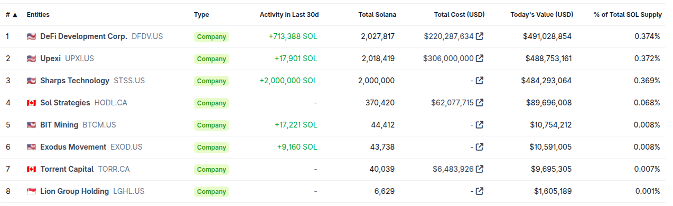Click Company tag in Exodus Movement row
The image size is (673, 206).
click(211, 148)
